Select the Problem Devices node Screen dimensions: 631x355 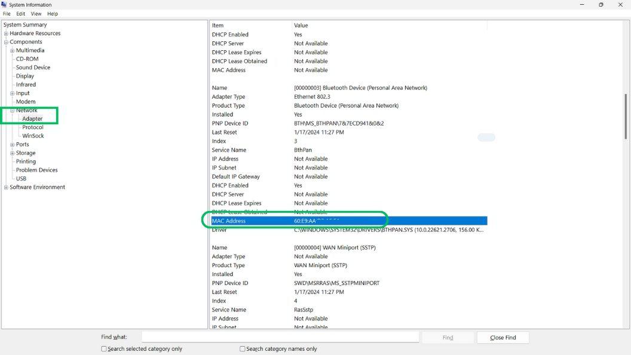[x=38, y=170]
